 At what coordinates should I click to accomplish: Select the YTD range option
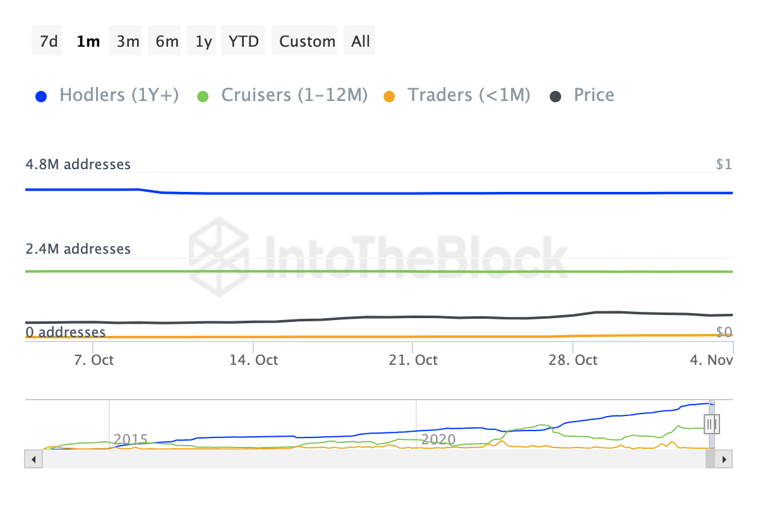243,40
